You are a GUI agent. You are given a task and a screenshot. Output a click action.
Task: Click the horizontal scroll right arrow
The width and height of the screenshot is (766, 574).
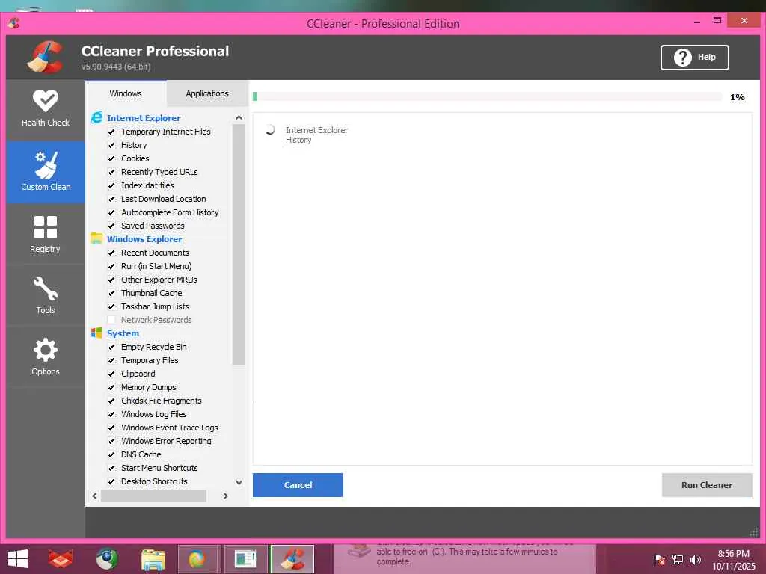tap(225, 496)
